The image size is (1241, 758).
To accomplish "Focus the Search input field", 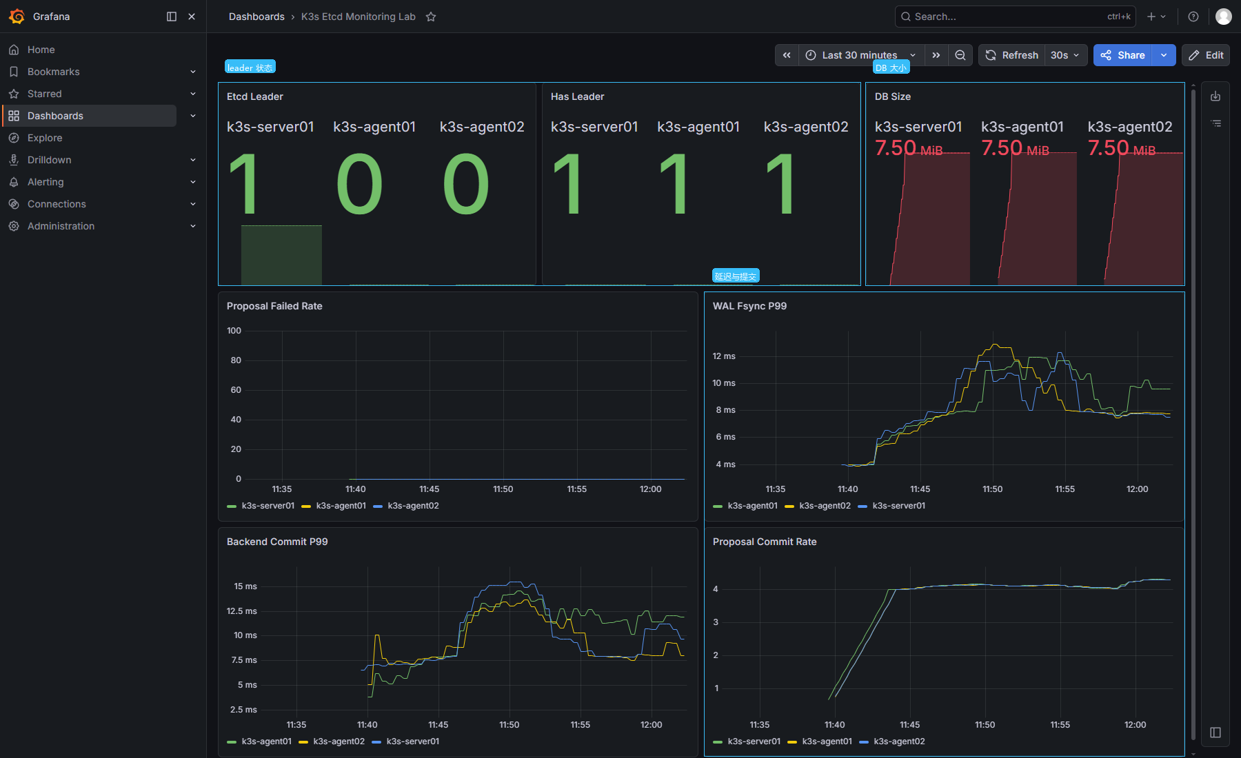I will click(1015, 17).
